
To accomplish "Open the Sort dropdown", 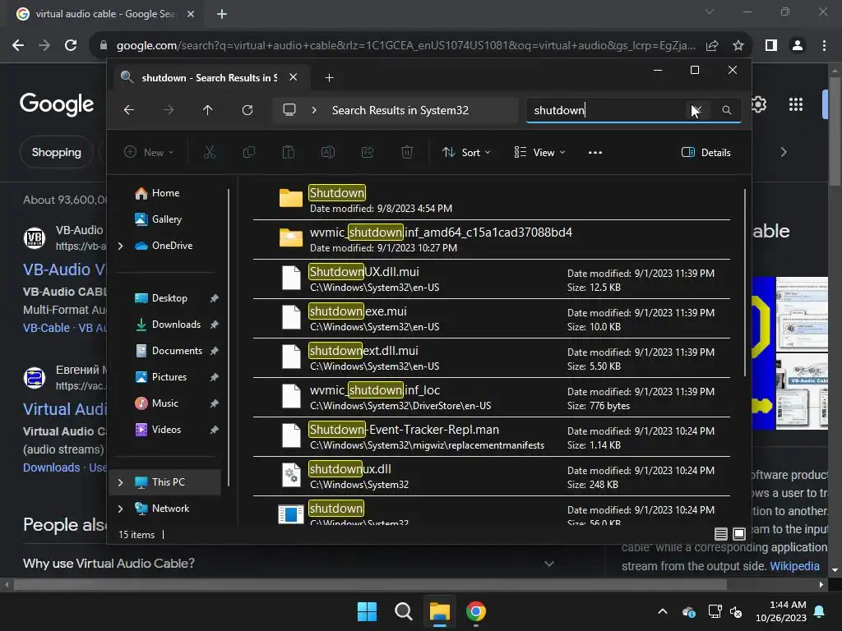I will pyautogui.click(x=466, y=152).
